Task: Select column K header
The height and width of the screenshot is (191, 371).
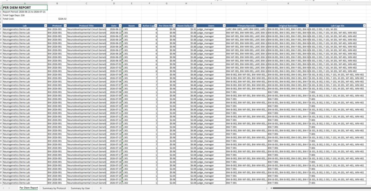Action: tap(288, 3)
